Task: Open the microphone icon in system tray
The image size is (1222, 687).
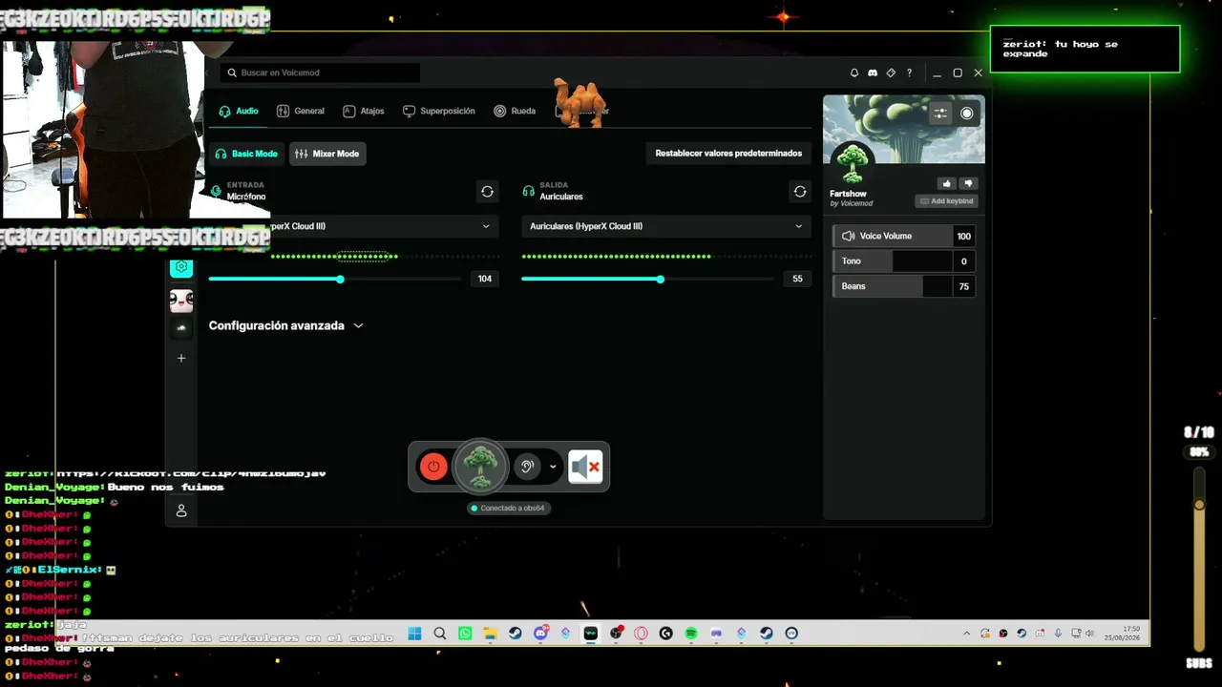Action: point(1058,634)
